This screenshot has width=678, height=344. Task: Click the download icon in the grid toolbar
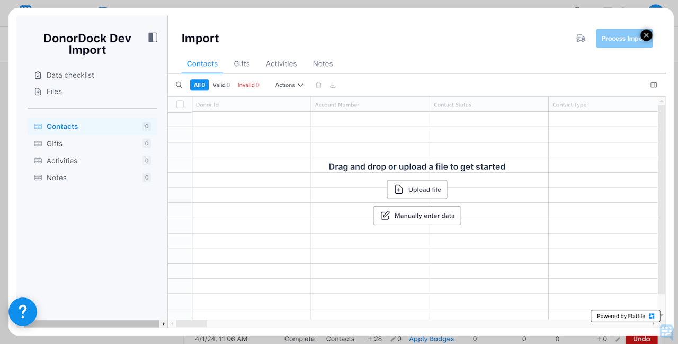333,85
